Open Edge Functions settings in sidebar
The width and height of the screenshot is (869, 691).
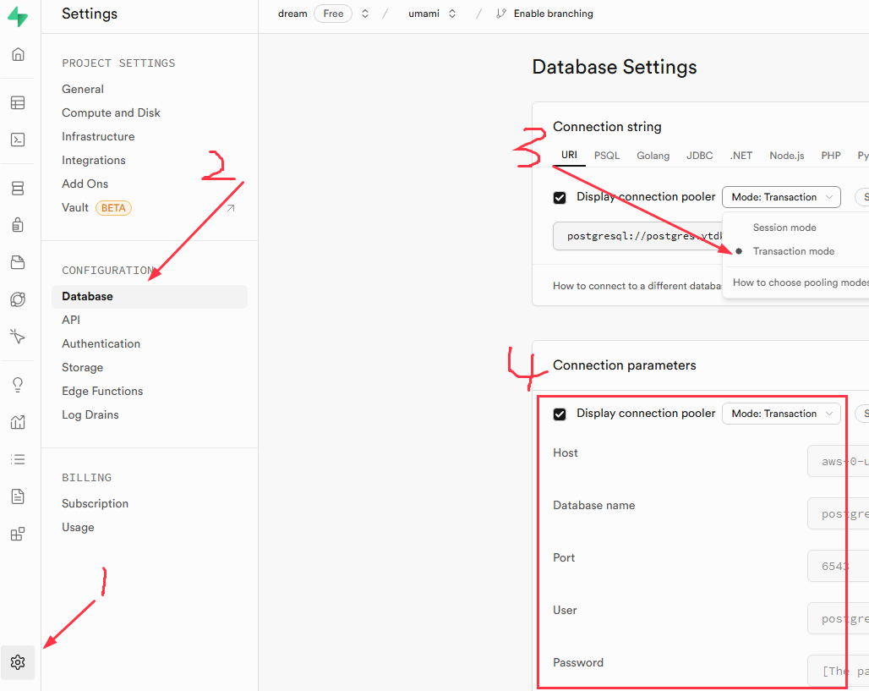pos(102,391)
